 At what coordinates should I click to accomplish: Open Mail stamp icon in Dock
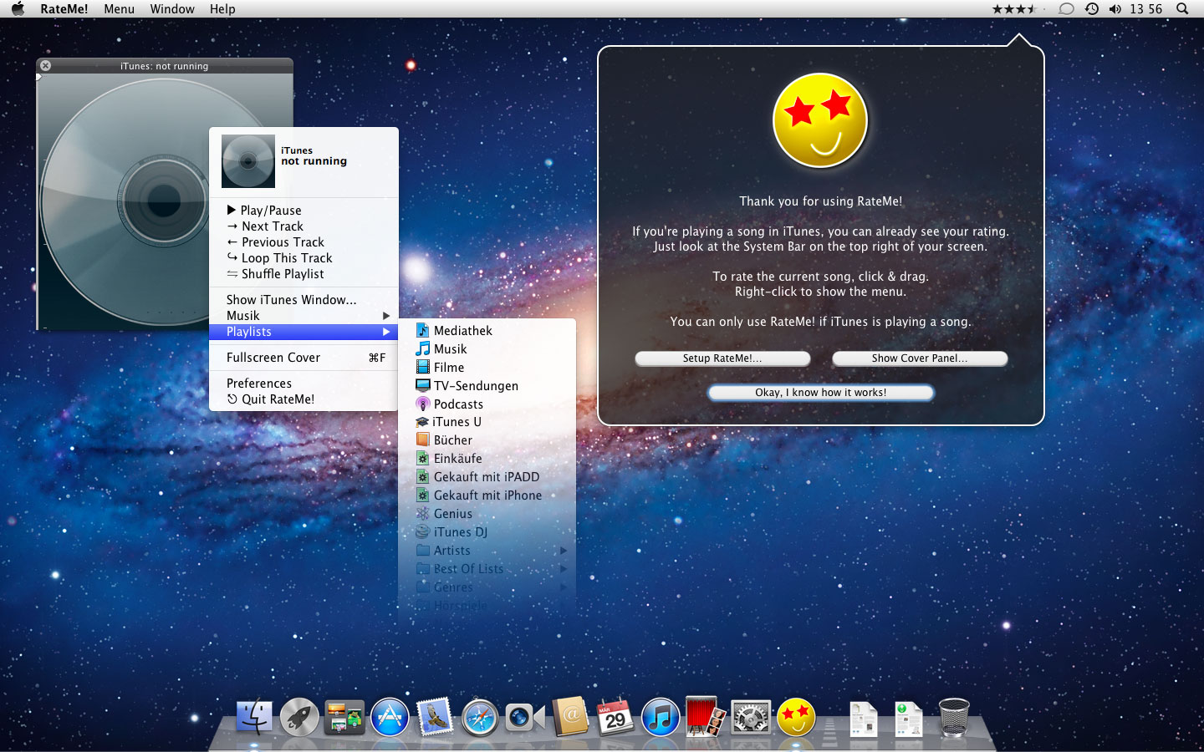pos(435,717)
